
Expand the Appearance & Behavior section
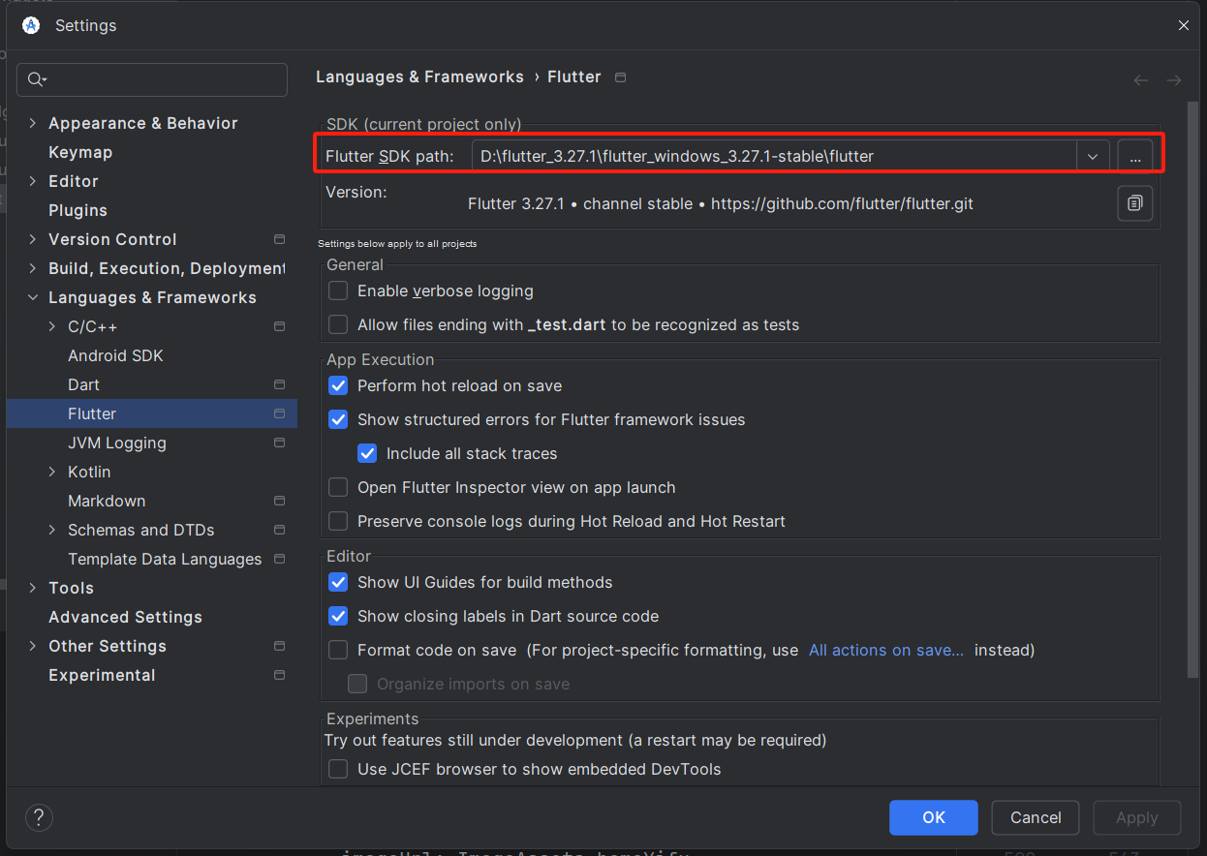tap(33, 123)
